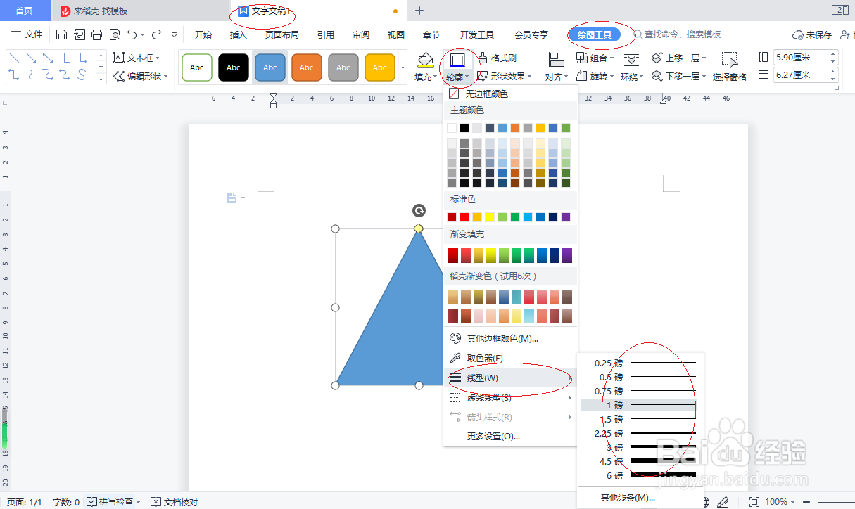Select the 1.5 磅 line width
855x509 pixels.
[640, 419]
